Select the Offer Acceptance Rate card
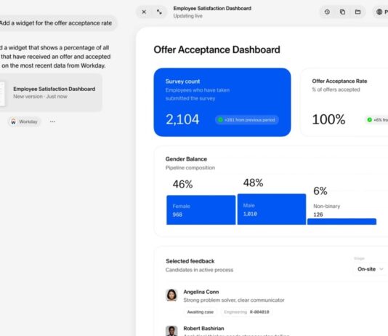388x336 pixels. 344,102
